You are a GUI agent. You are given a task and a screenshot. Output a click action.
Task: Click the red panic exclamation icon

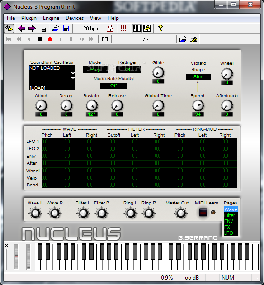(x=123, y=28)
